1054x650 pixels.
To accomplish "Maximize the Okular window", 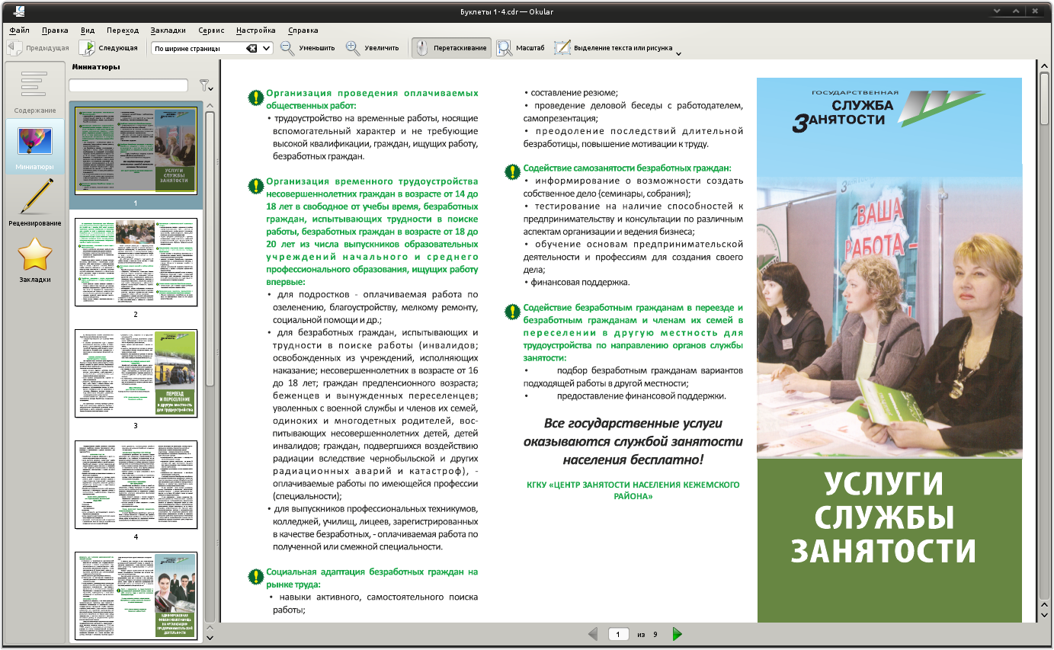I will tap(1017, 11).
